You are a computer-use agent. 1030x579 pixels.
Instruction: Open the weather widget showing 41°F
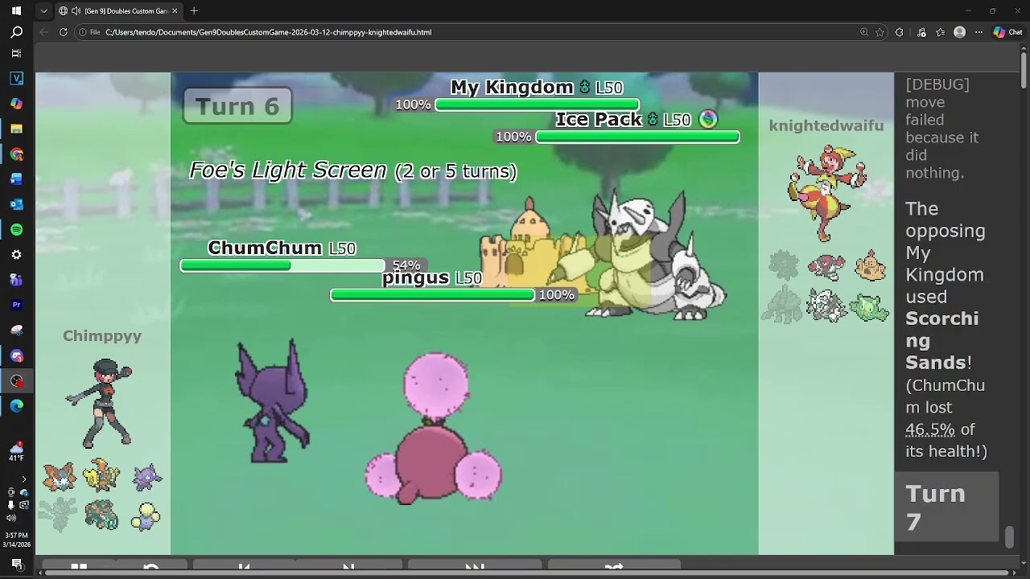pyautogui.click(x=16, y=451)
